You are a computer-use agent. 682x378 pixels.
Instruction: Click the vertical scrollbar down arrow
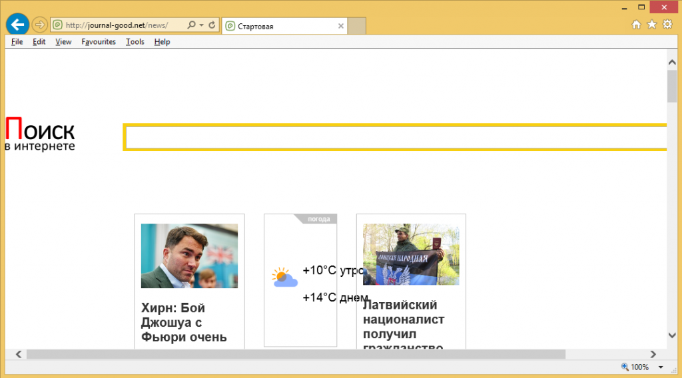pyautogui.click(x=672, y=335)
